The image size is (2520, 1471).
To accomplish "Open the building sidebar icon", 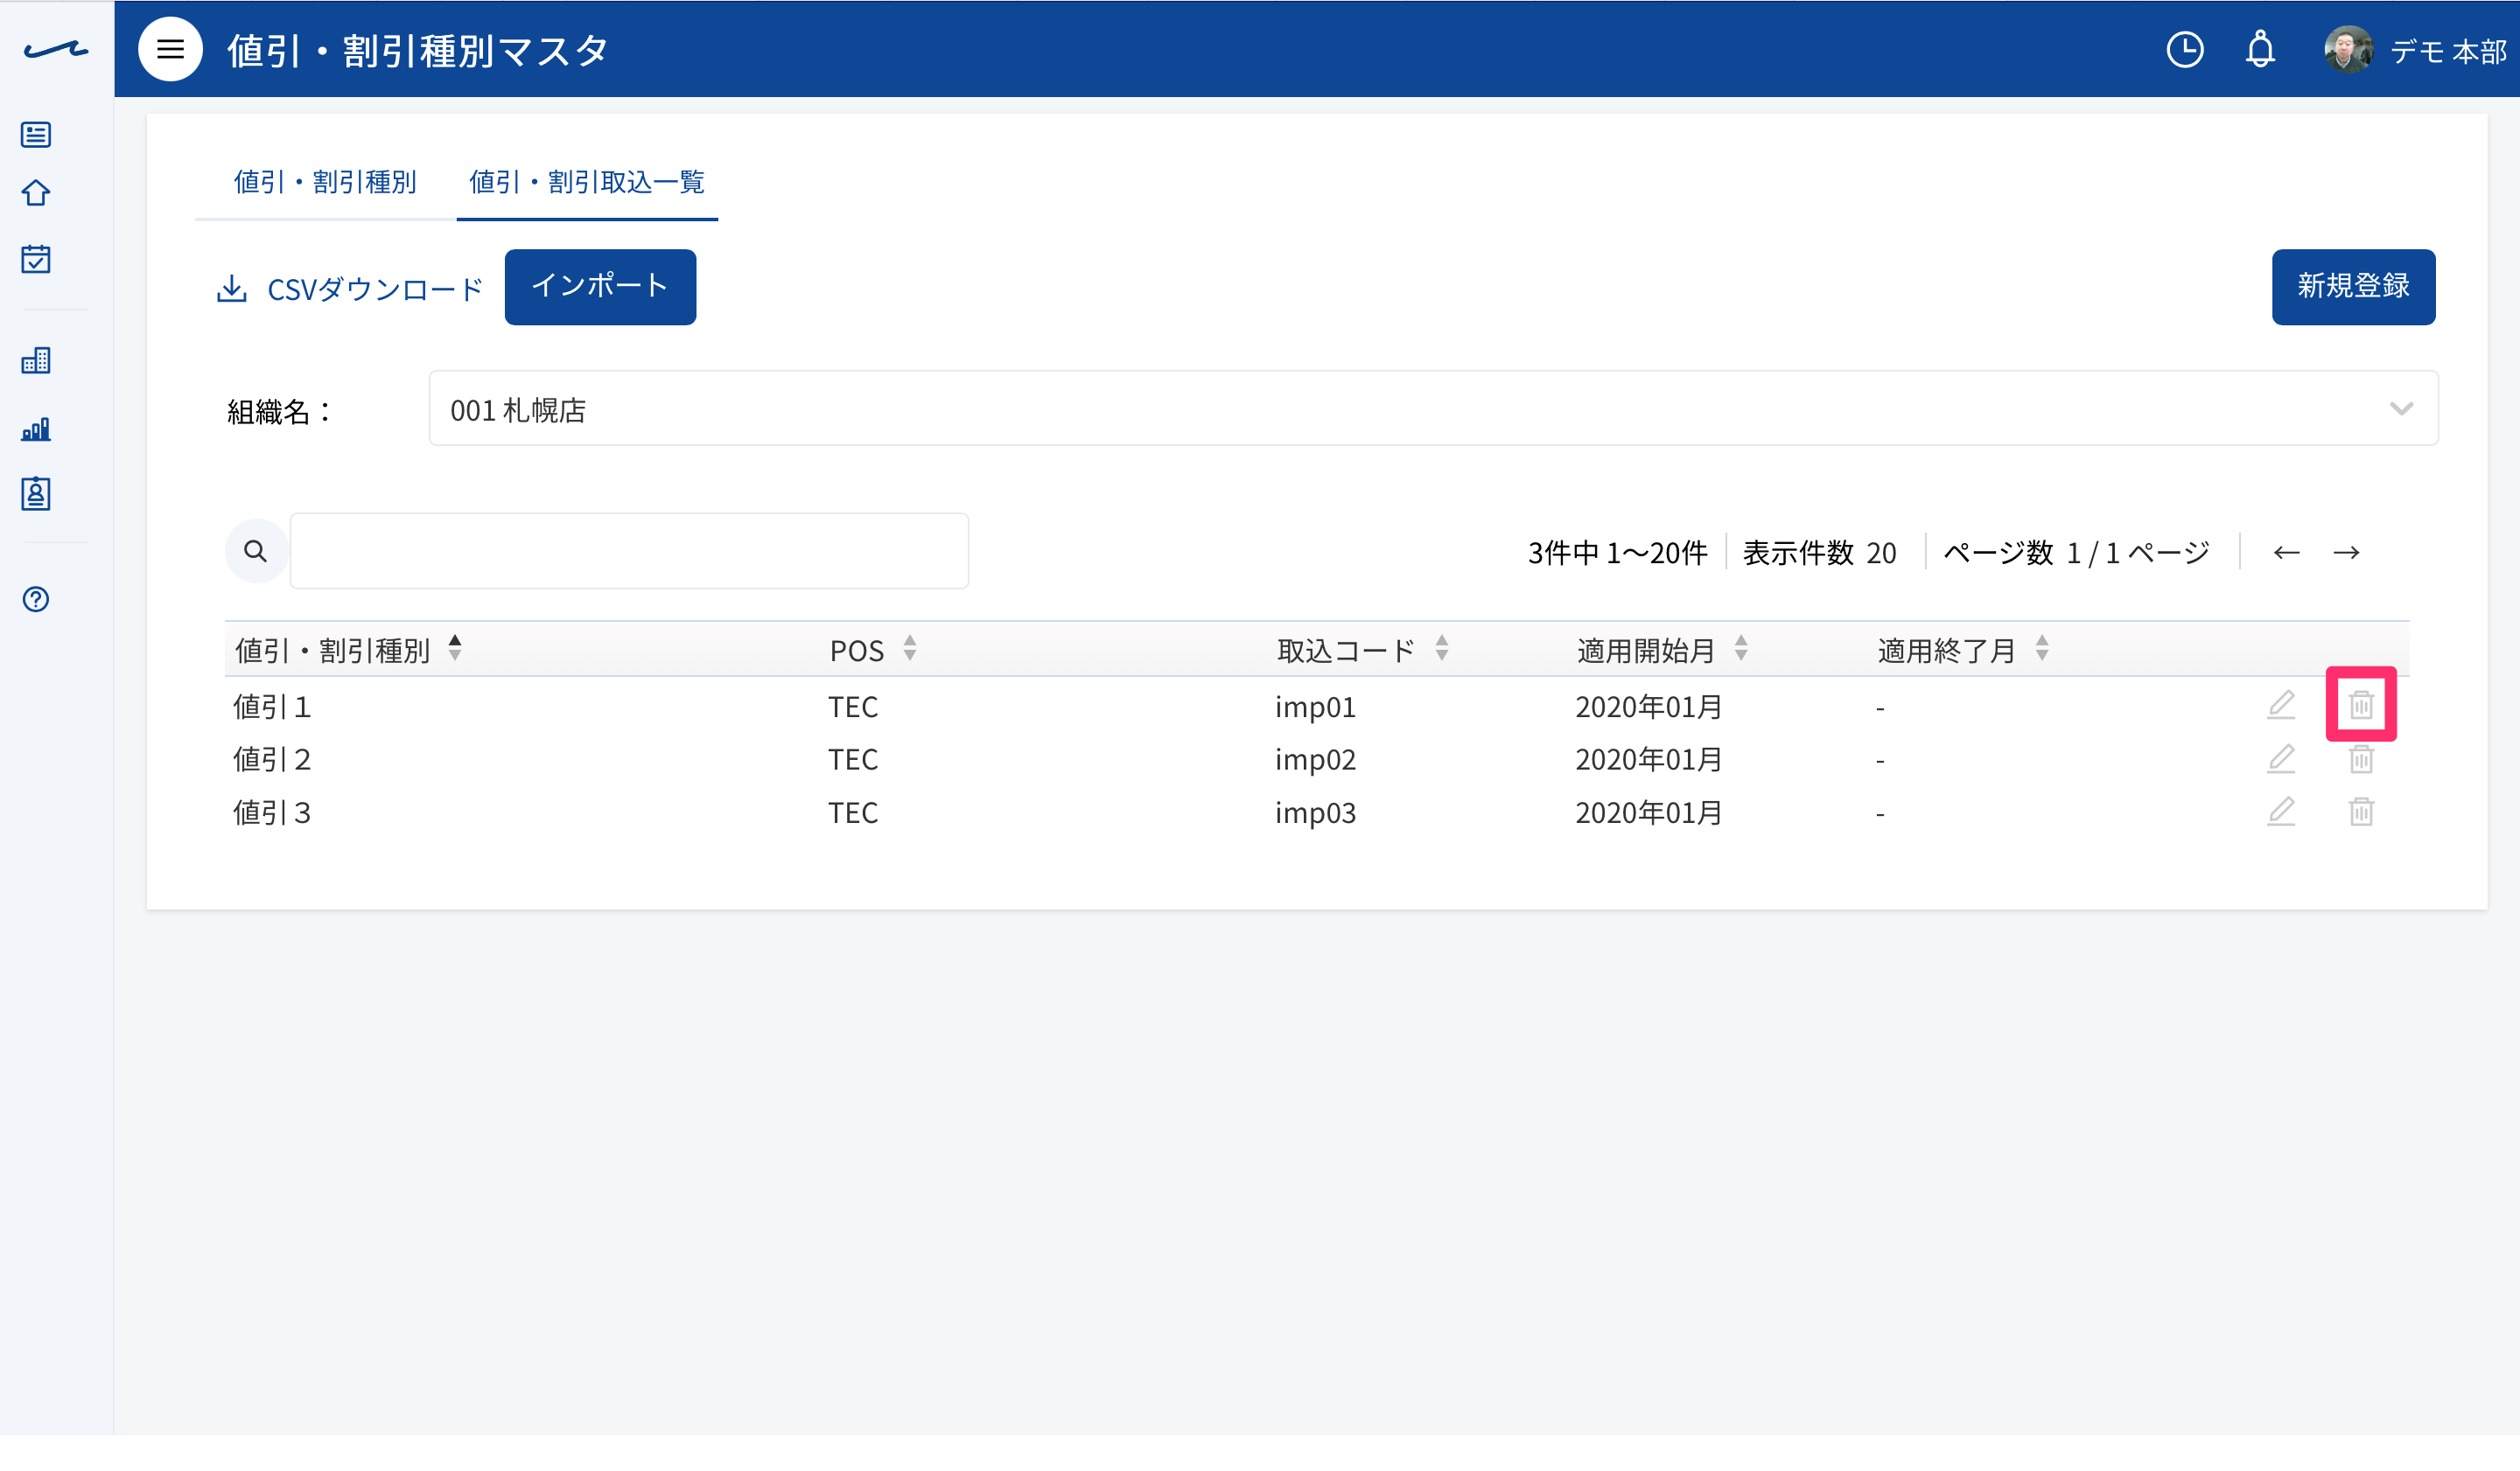I will click(36, 359).
